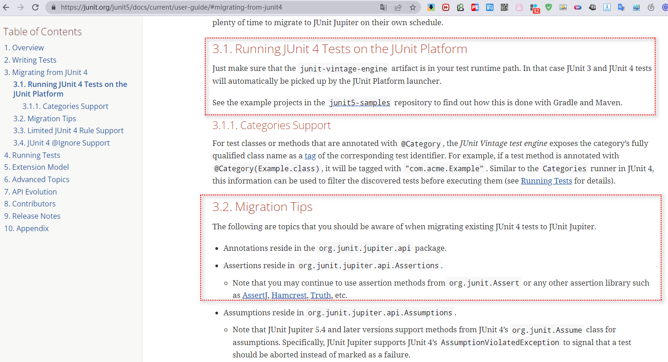Reload the JUnit user guide page
Screen dimensions: 668x362
click(x=35, y=7)
